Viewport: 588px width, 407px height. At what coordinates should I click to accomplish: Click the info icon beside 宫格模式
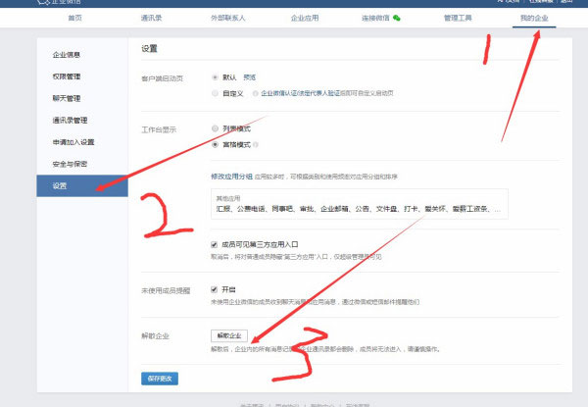click(257, 144)
